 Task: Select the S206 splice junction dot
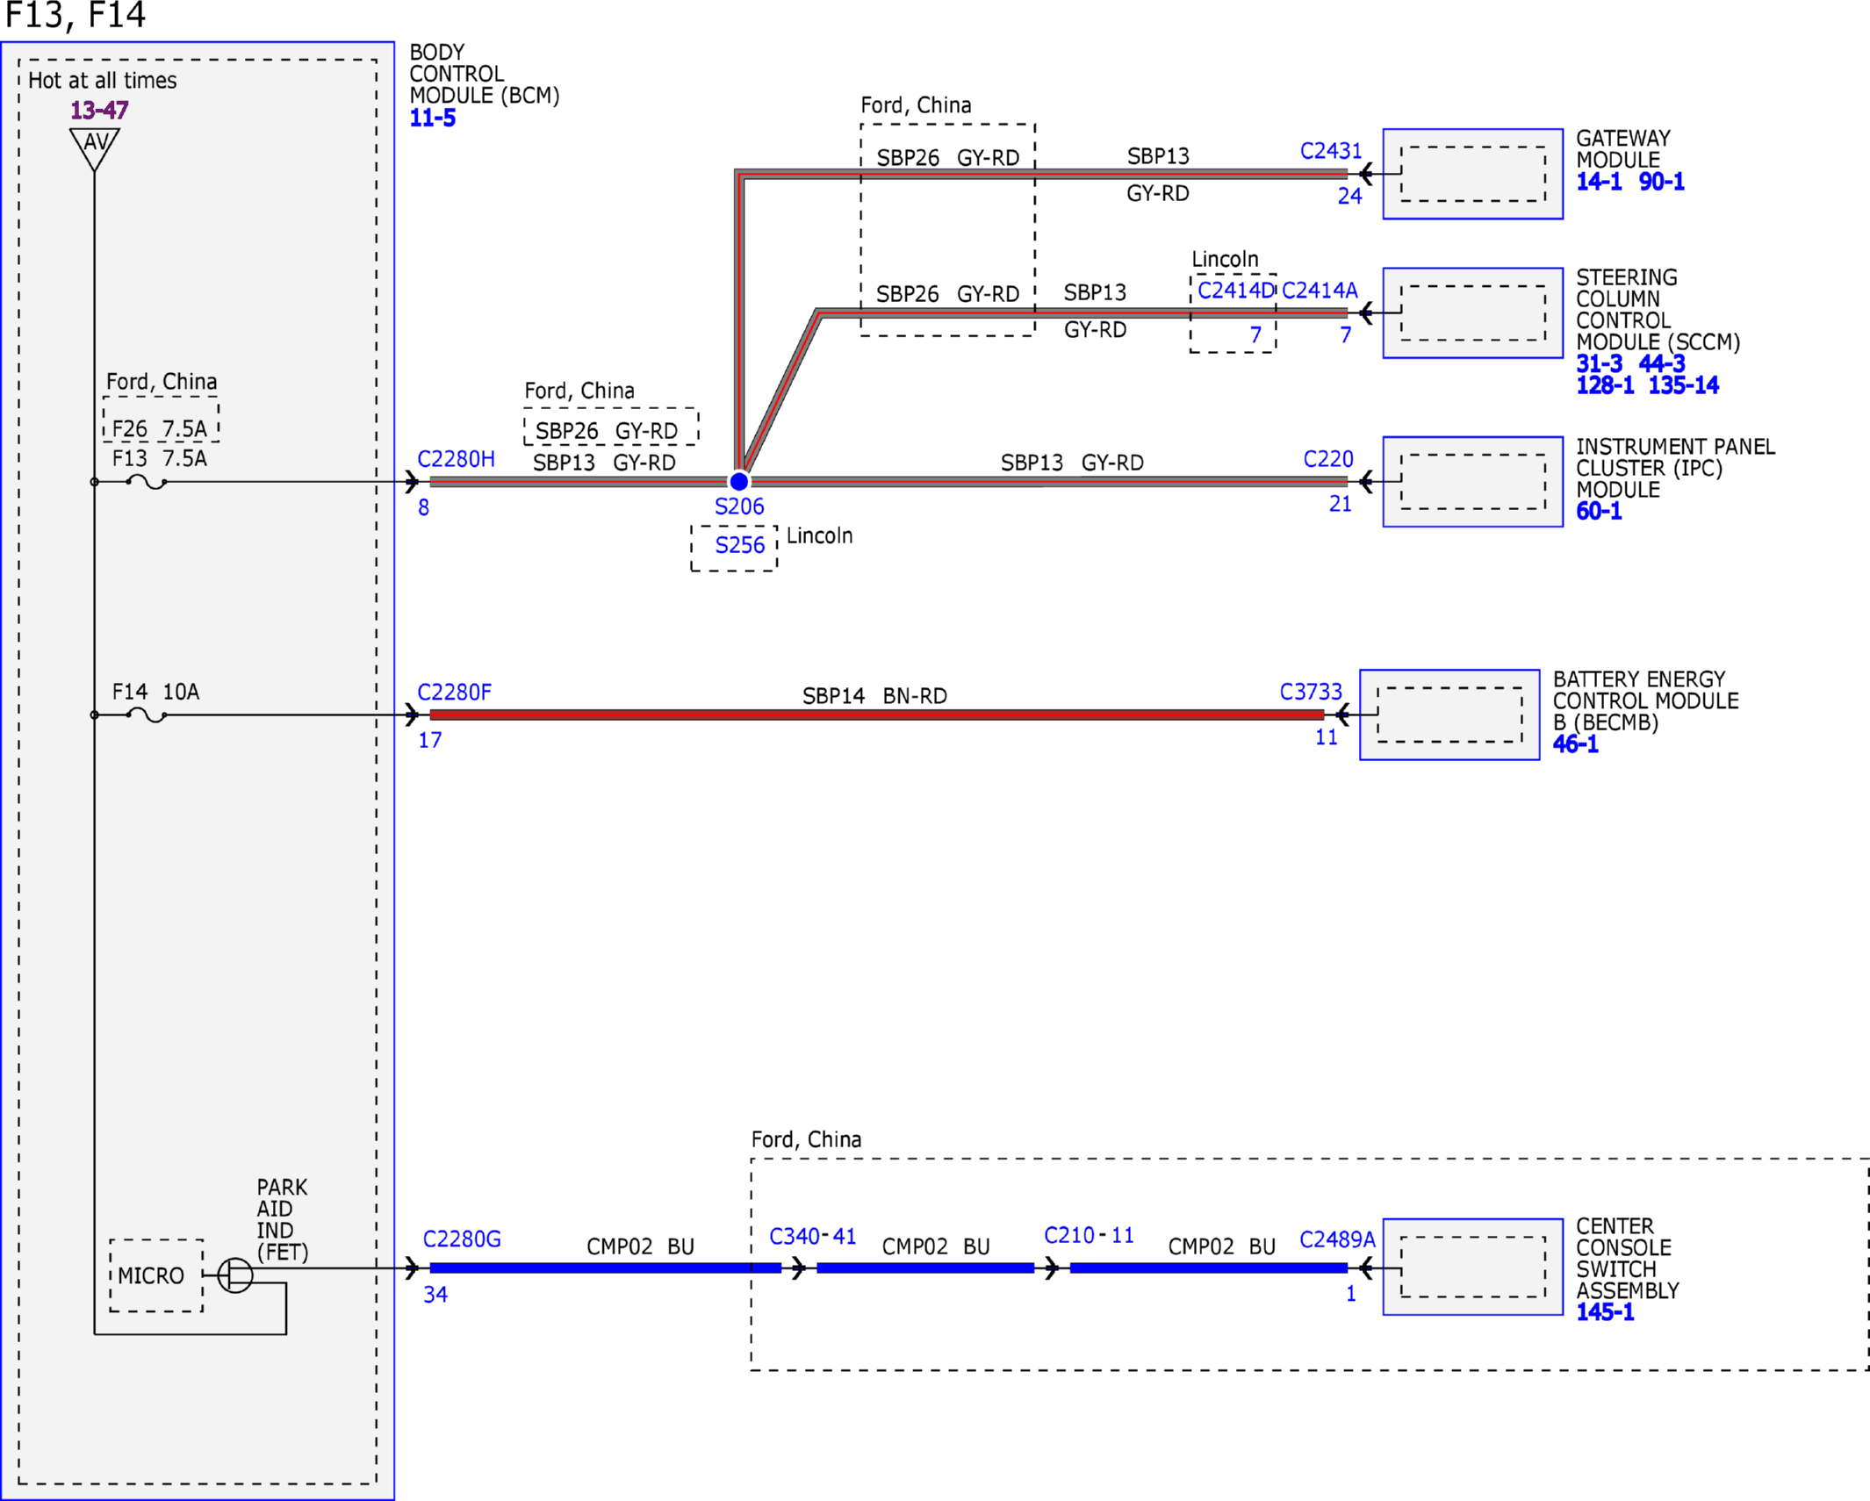tap(739, 481)
